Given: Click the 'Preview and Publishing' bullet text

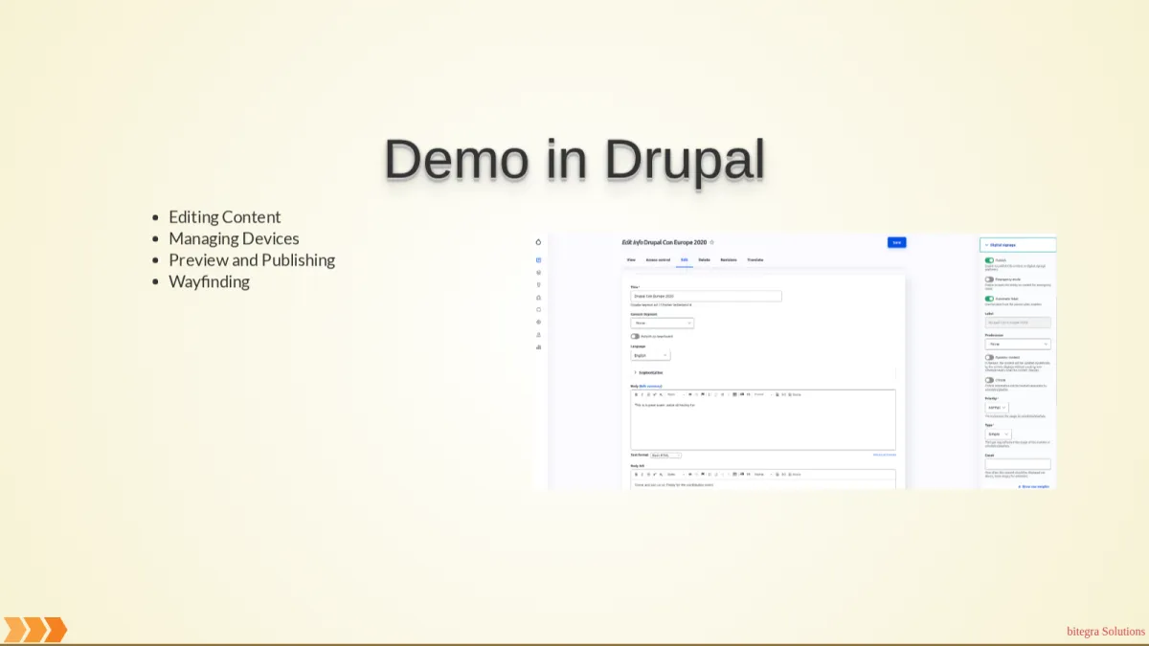Looking at the screenshot, I should (x=252, y=260).
